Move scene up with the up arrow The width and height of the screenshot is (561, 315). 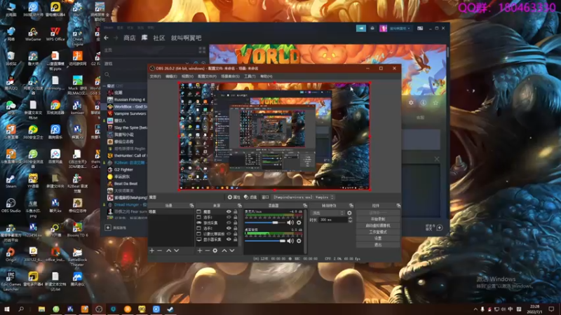(168, 251)
